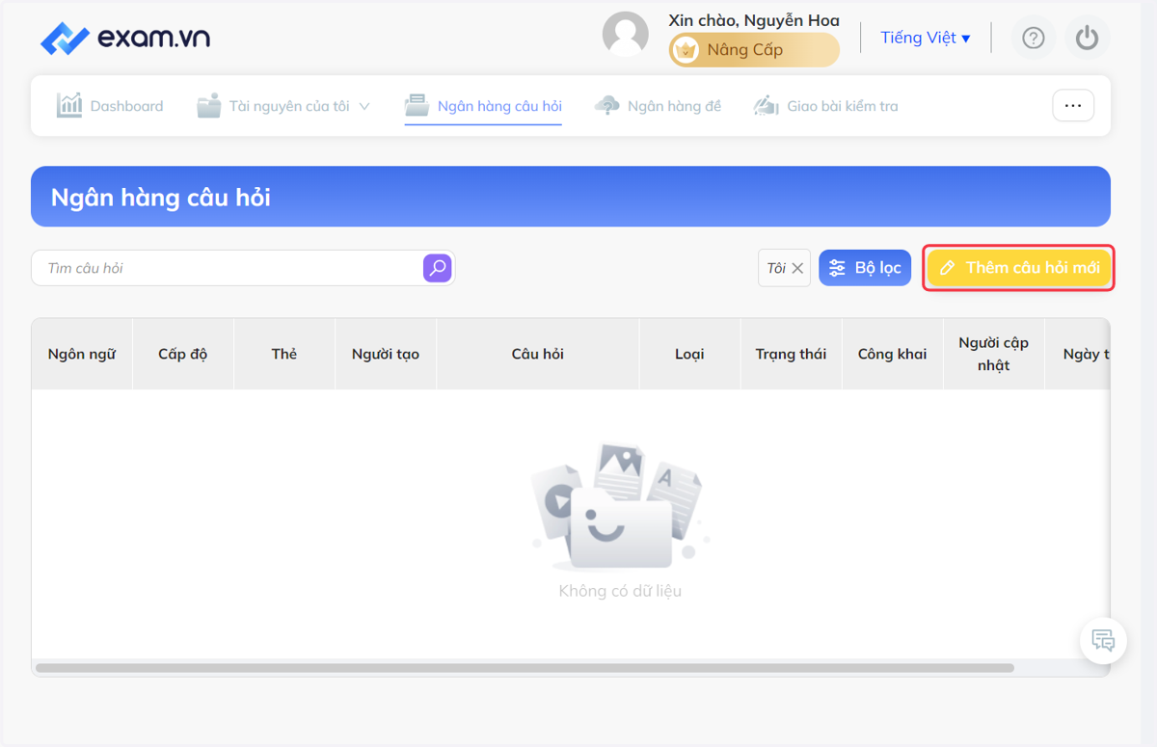Open the help question mark icon
Screen dimensions: 1157x747
(x=1034, y=38)
